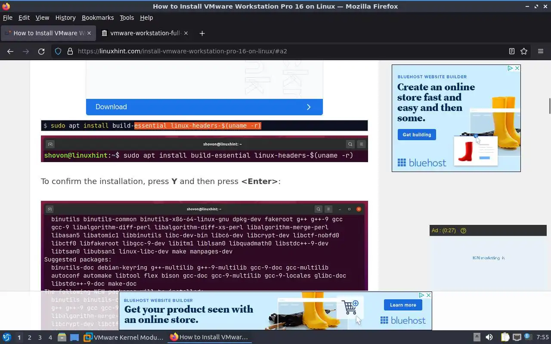The height and width of the screenshot is (344, 551).
Task: Open clipboard manager tray icon
Action: 505,338
